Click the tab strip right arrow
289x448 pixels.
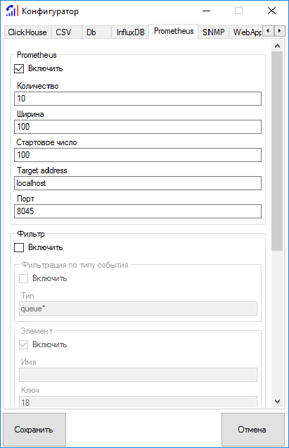point(279,30)
